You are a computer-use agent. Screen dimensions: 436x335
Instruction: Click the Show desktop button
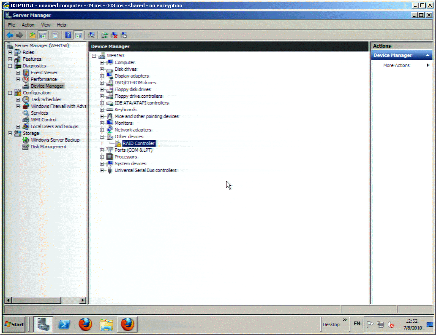[430, 324]
